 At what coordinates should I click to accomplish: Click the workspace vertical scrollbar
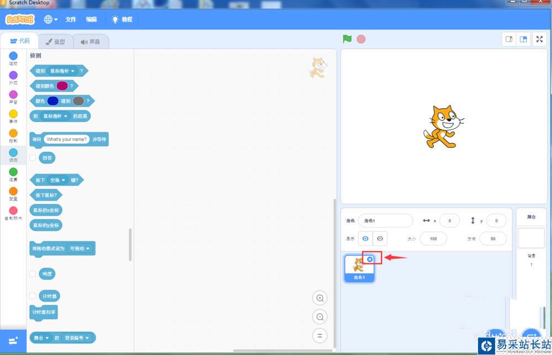pyautogui.click(x=335, y=274)
